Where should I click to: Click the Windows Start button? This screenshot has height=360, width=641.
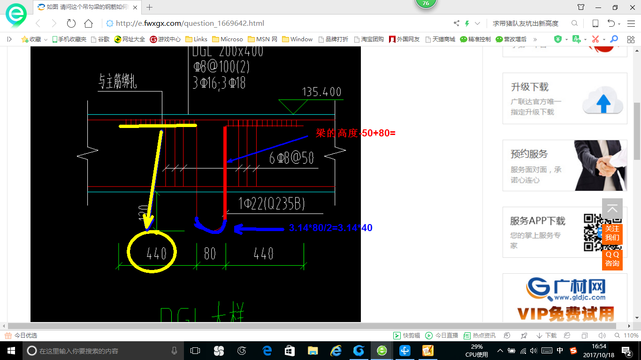point(11,351)
